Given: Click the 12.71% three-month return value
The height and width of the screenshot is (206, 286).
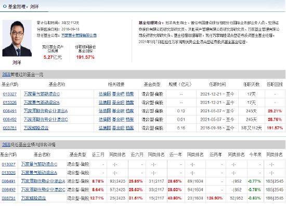Looking at the screenshot, I should click(97, 198).
